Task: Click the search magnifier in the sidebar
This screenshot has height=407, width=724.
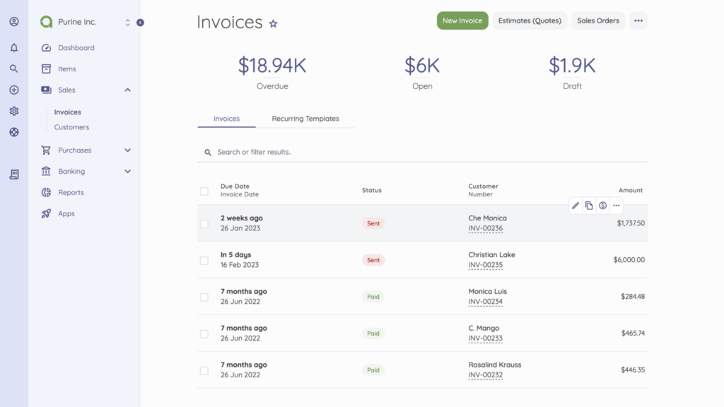Action: (13, 69)
